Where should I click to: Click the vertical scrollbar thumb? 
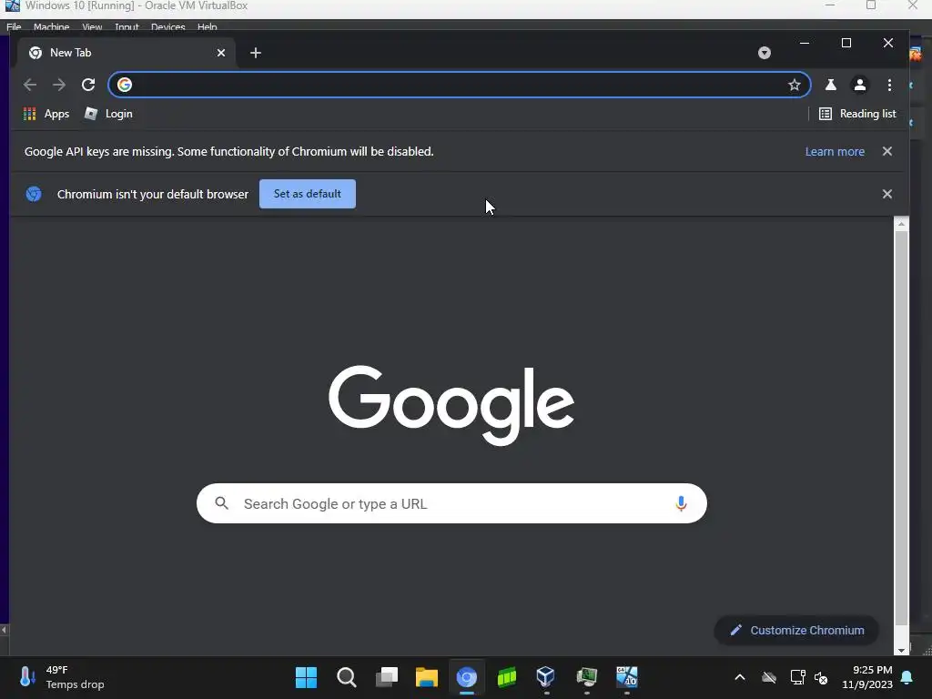pyautogui.click(x=901, y=428)
